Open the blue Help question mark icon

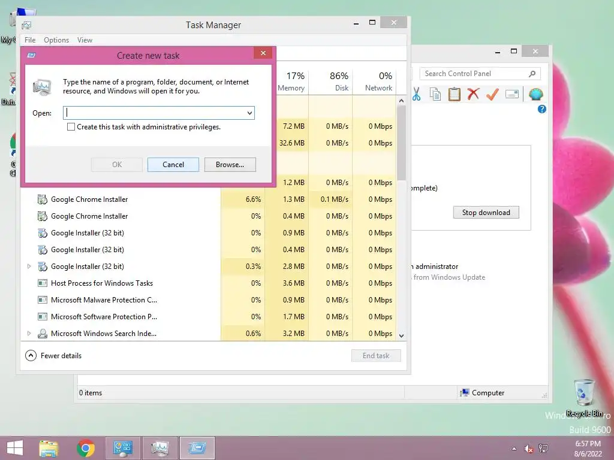542,109
